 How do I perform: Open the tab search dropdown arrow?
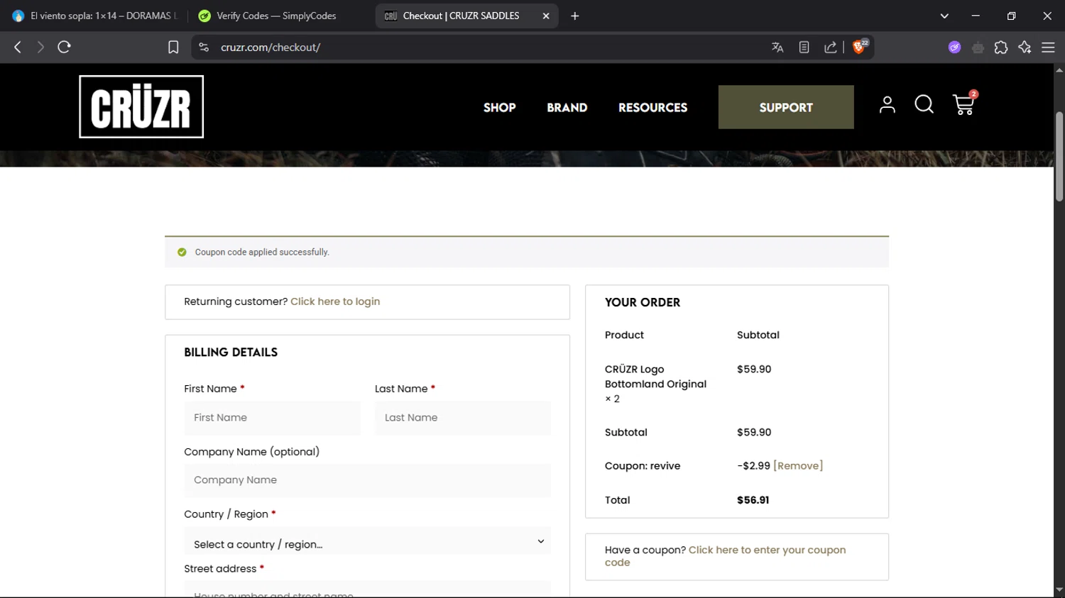click(x=944, y=16)
